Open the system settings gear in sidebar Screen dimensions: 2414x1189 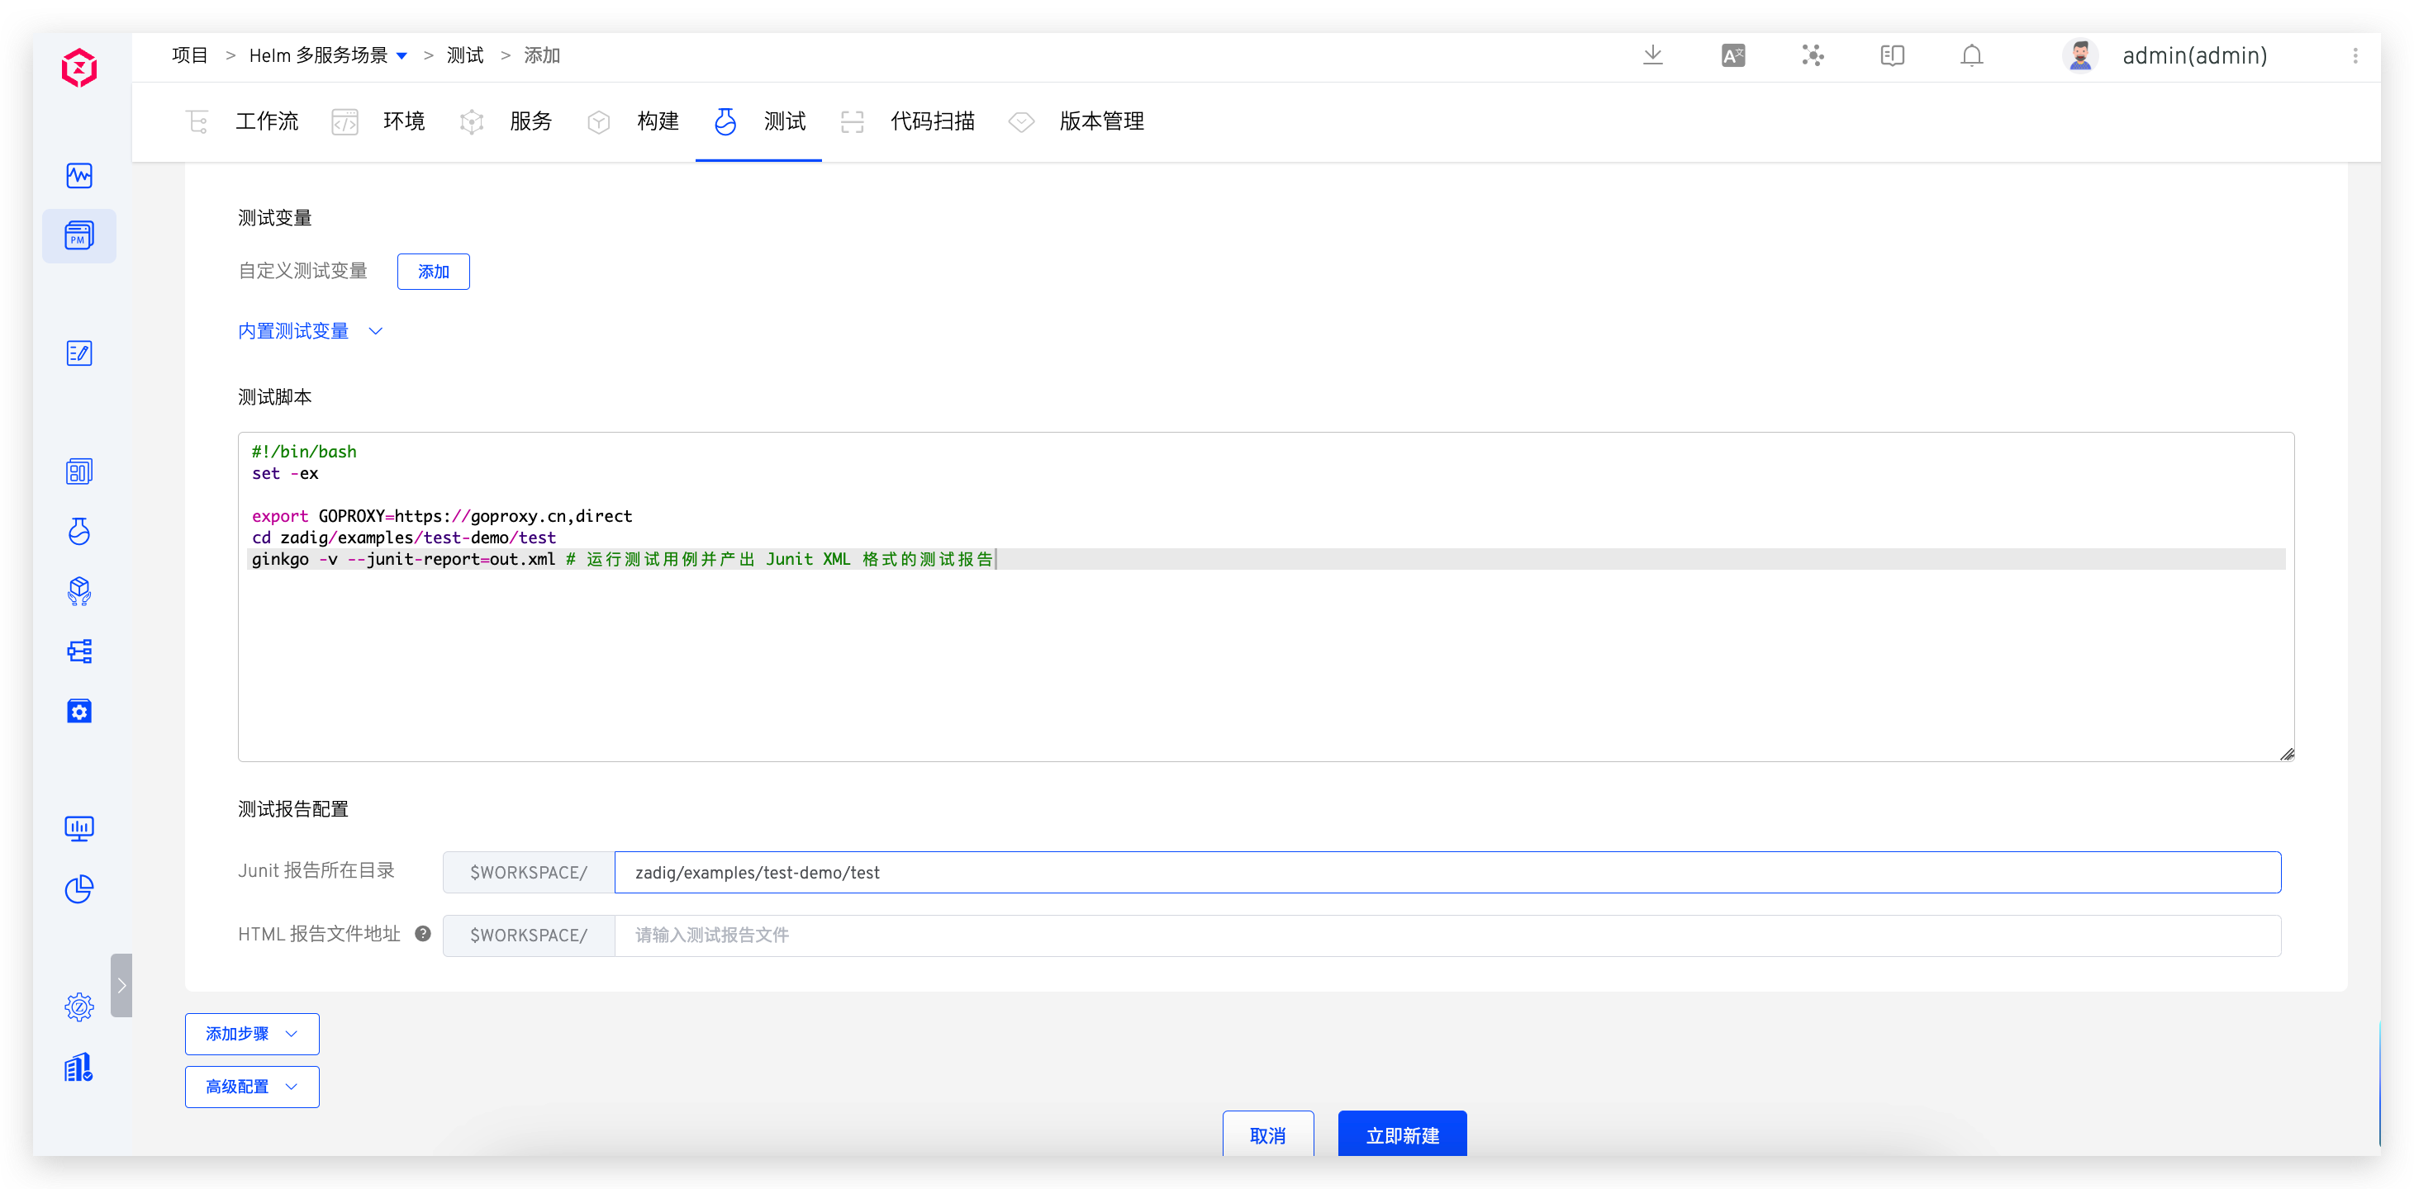tap(79, 1007)
